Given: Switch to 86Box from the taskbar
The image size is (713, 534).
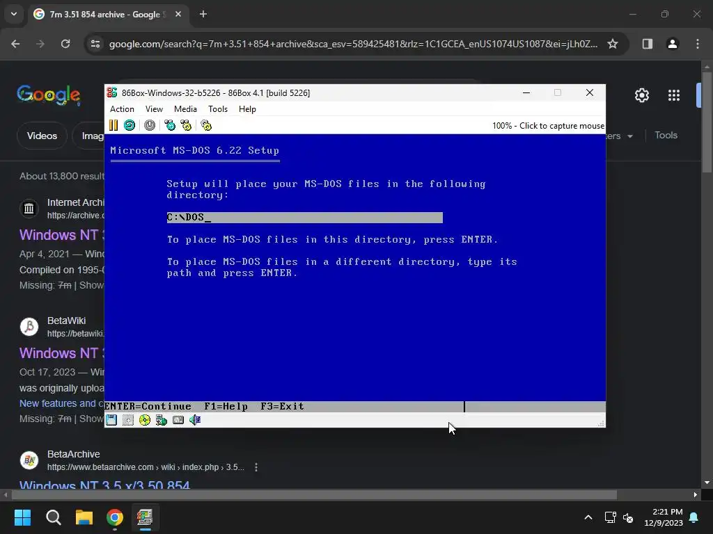Looking at the screenshot, I should (x=145, y=517).
